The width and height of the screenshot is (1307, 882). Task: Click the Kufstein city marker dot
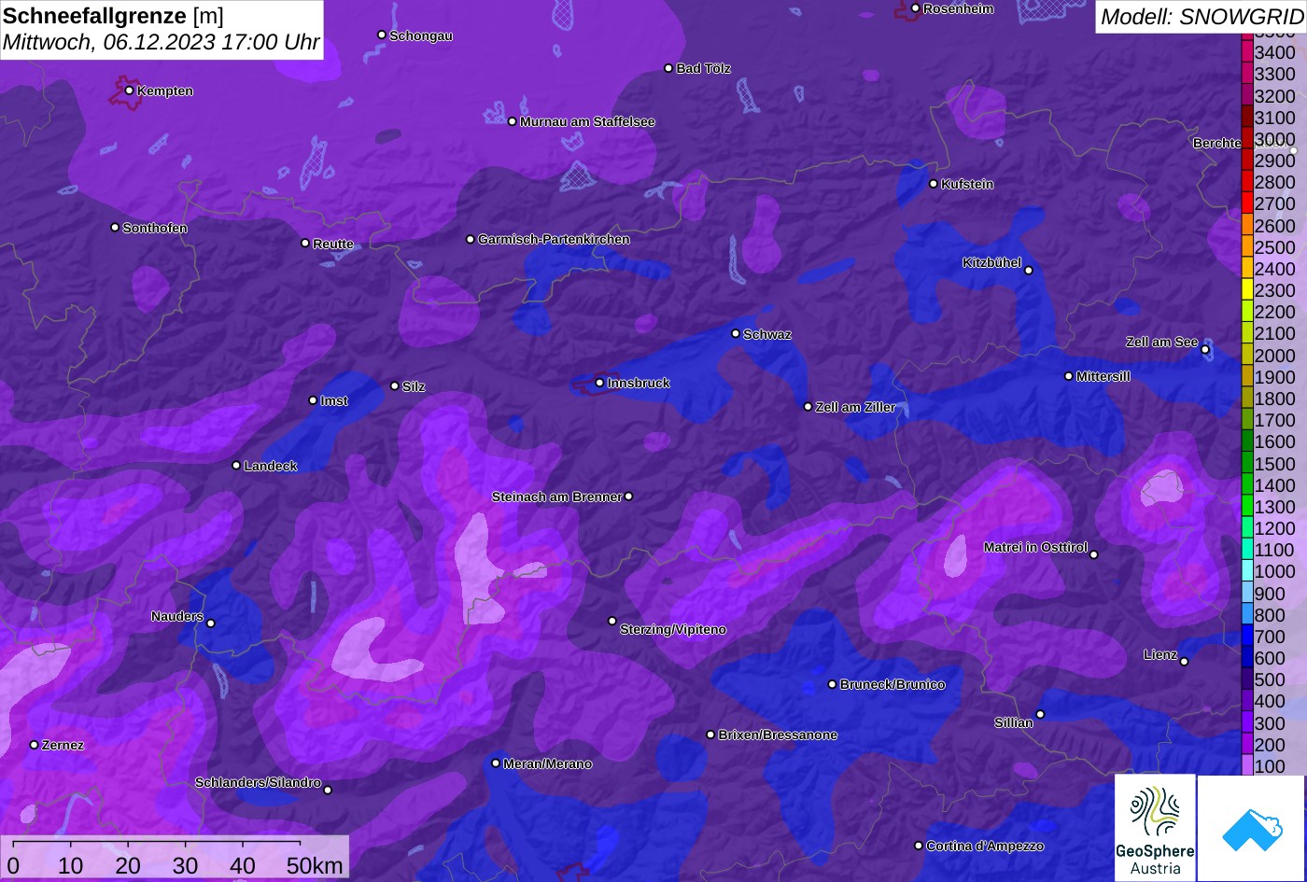[x=933, y=184]
